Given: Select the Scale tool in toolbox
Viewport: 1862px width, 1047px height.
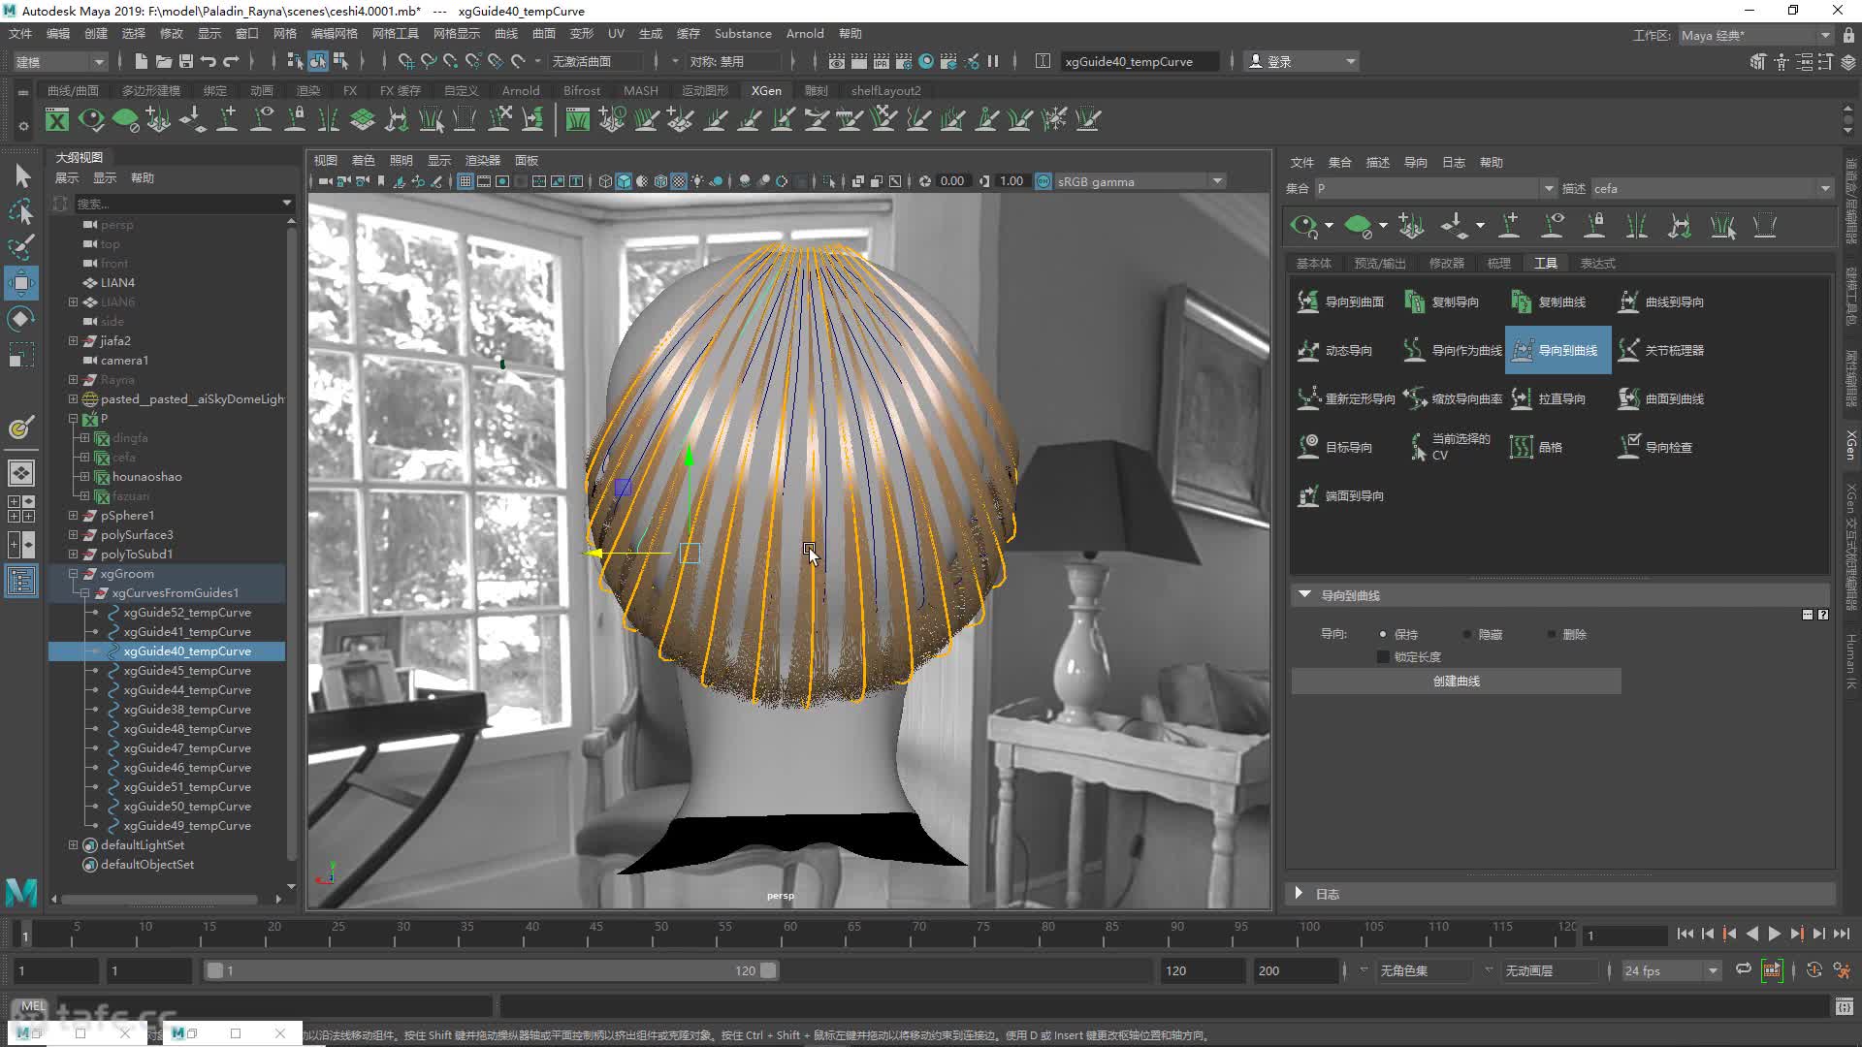Looking at the screenshot, I should pos(21,355).
